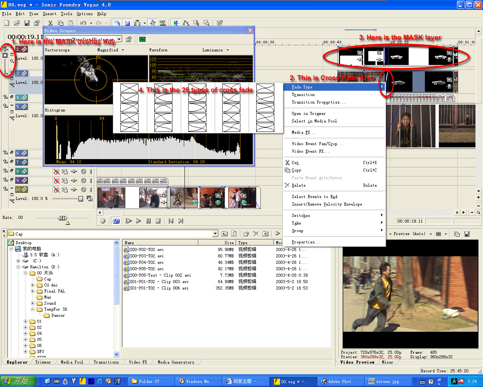483x387 pixels.
Task: Expand the CG Ani folder
Action: [x=32, y=285]
